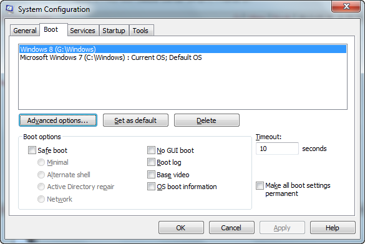Click the Timeout seconds input field
This screenshot has height=244, width=365.
[277, 149]
